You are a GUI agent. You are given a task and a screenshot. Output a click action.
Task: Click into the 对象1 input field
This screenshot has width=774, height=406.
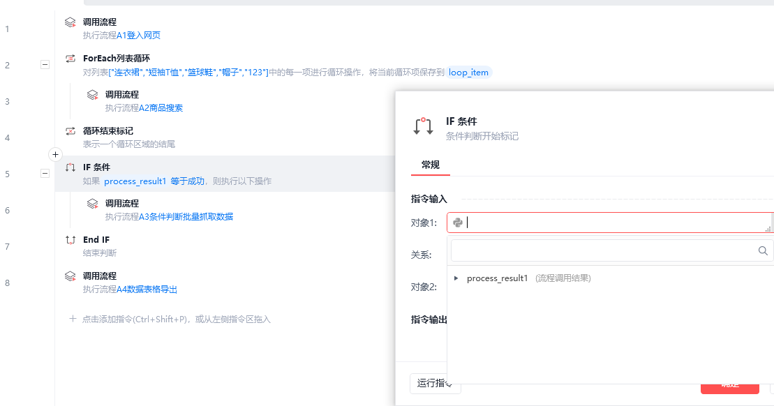(614, 223)
